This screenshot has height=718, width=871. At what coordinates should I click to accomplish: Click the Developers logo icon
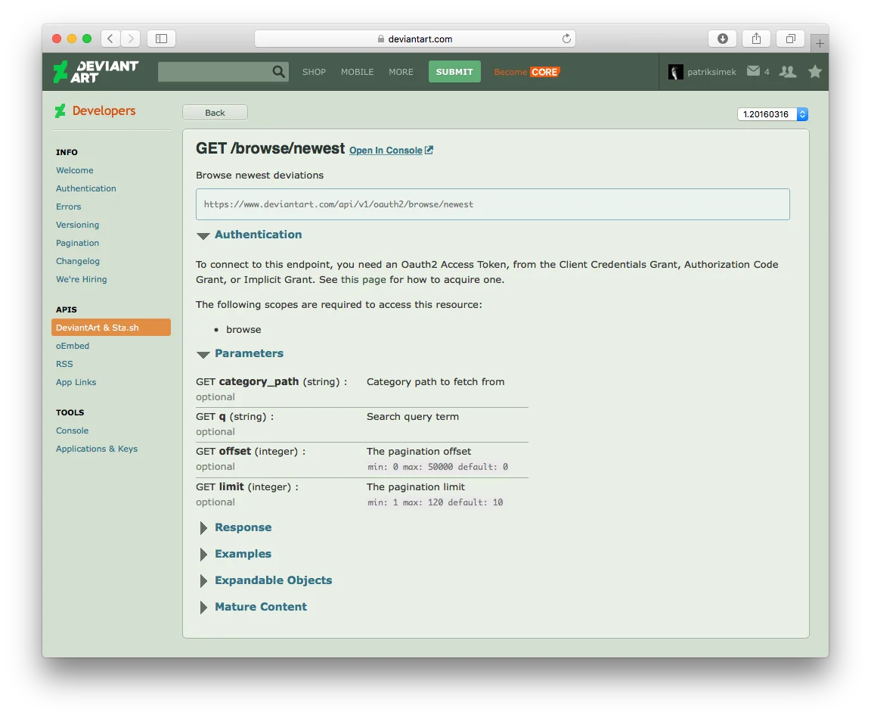tap(60, 110)
